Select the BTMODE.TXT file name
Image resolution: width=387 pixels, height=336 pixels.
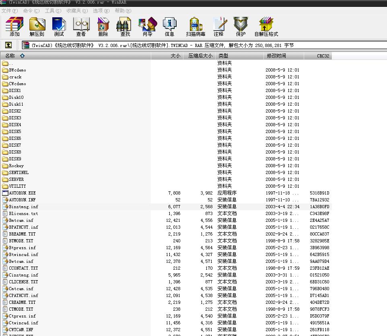(x=21, y=241)
